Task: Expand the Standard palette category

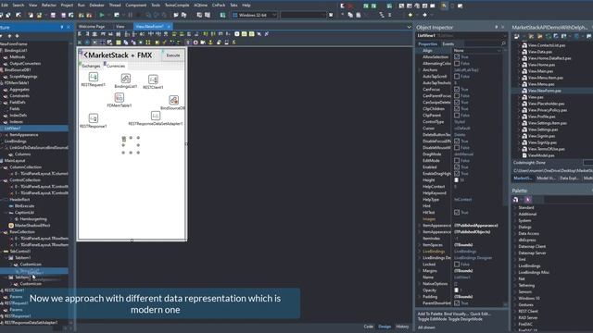Action: coord(515,207)
